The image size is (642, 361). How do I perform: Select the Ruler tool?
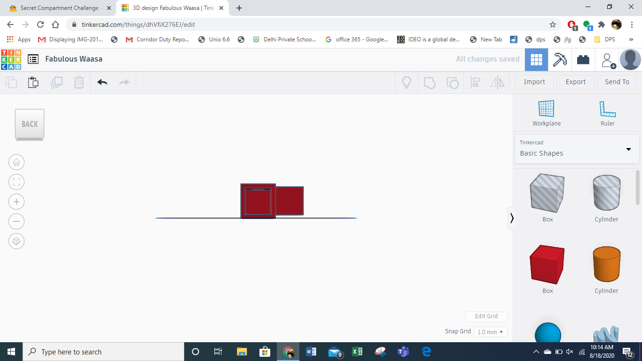point(607,114)
